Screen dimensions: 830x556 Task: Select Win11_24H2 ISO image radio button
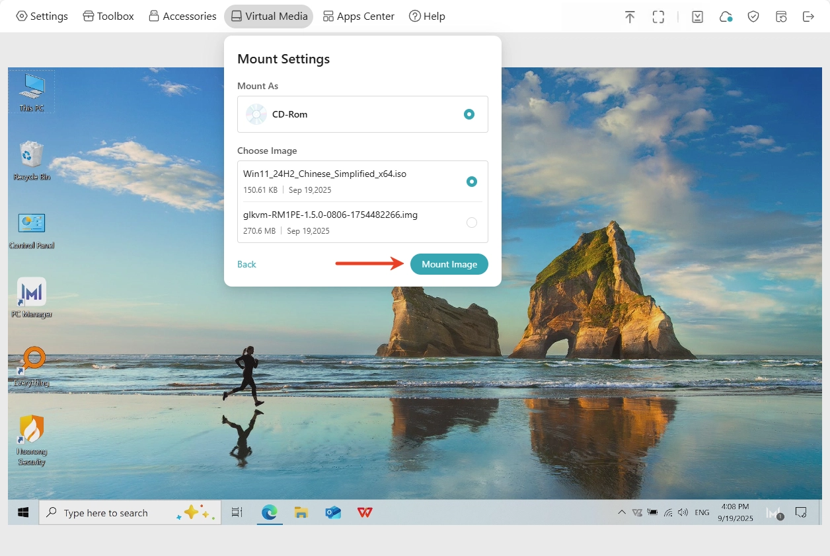[471, 182]
